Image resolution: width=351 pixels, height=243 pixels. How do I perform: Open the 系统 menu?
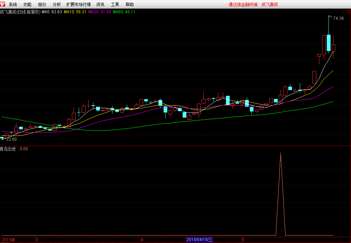coord(13,4)
